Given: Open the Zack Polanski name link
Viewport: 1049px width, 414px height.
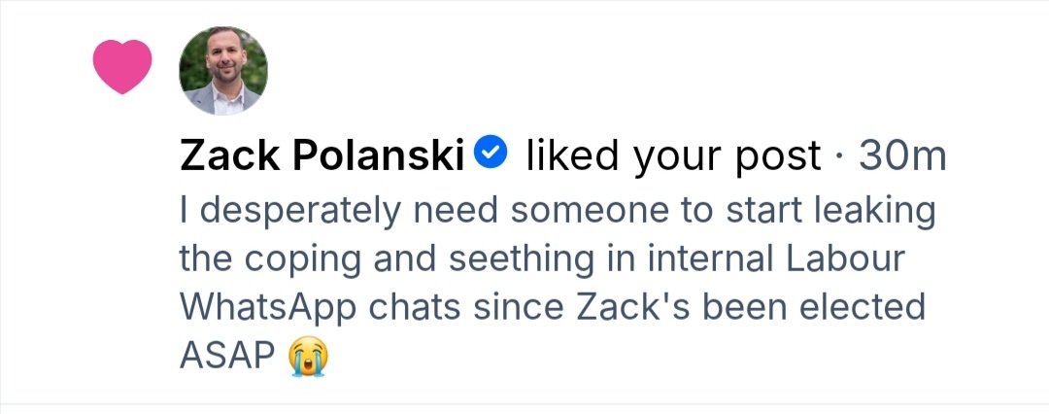Looking at the screenshot, I should click(321, 155).
